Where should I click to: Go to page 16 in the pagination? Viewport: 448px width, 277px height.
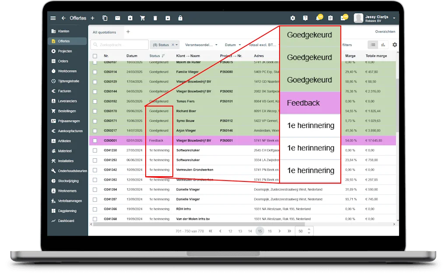tap(269, 231)
